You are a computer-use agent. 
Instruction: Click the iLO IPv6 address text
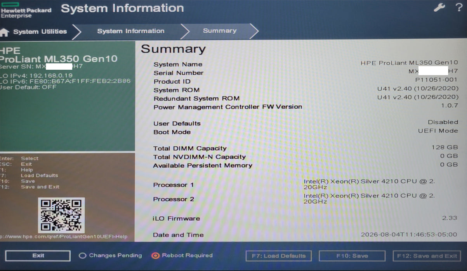[x=65, y=81]
